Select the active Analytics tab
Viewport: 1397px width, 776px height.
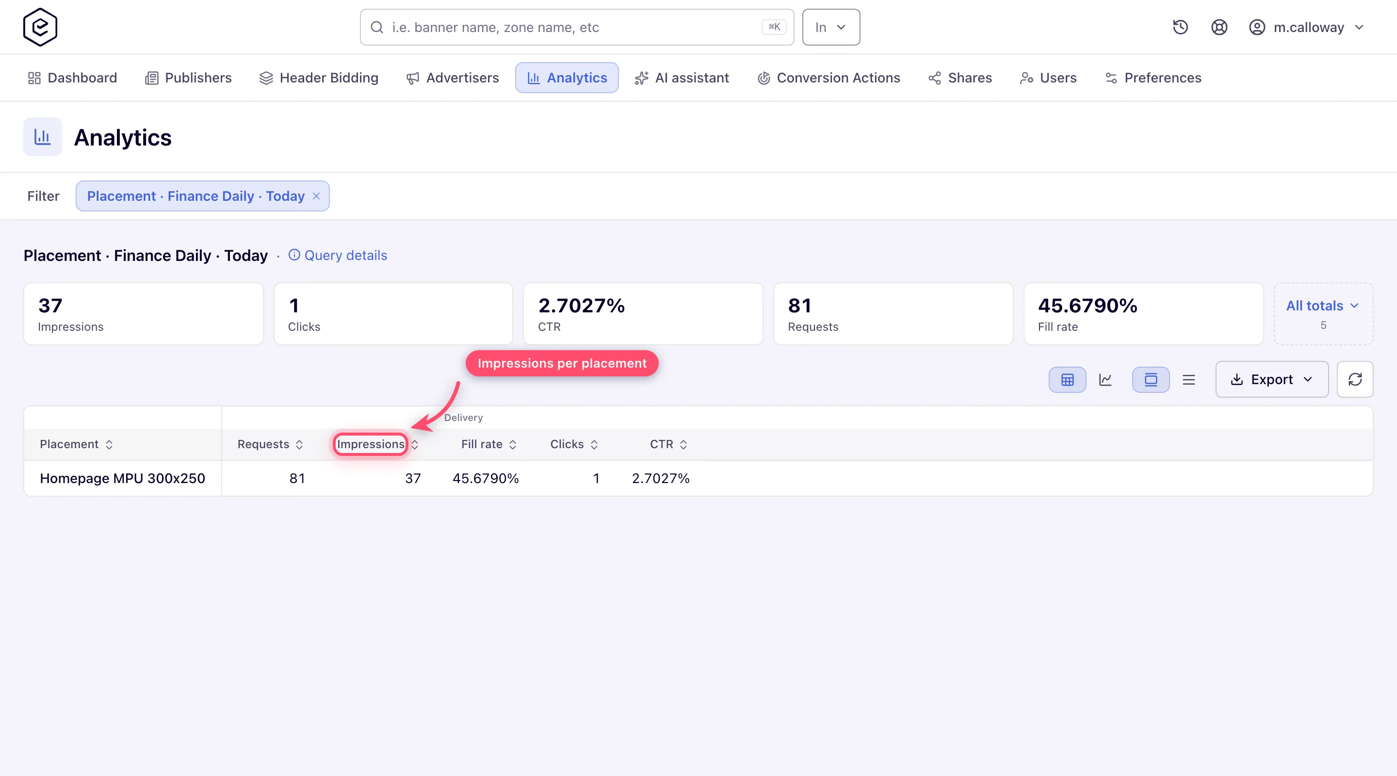coord(567,78)
